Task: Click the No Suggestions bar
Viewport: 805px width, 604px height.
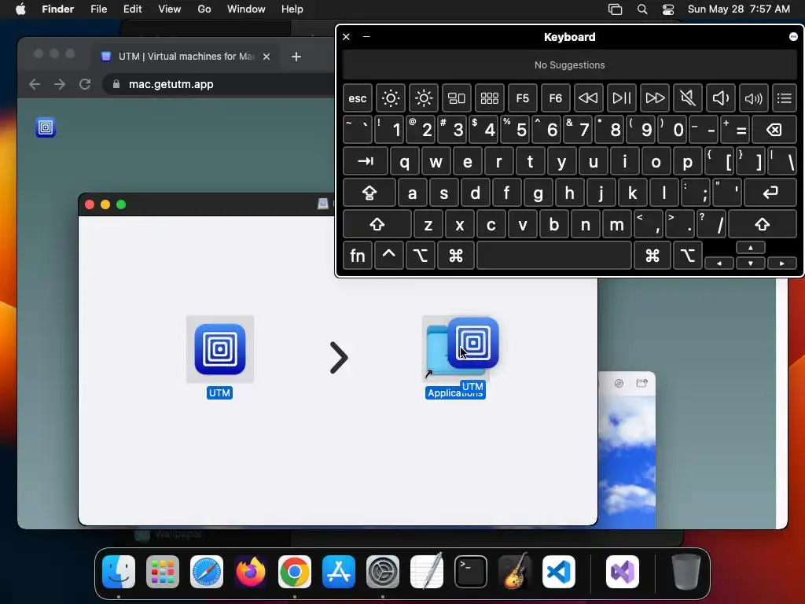Action: tap(569, 65)
